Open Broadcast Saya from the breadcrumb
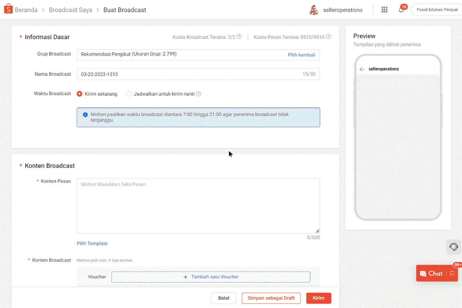This screenshot has height=308, width=462. 70,10
